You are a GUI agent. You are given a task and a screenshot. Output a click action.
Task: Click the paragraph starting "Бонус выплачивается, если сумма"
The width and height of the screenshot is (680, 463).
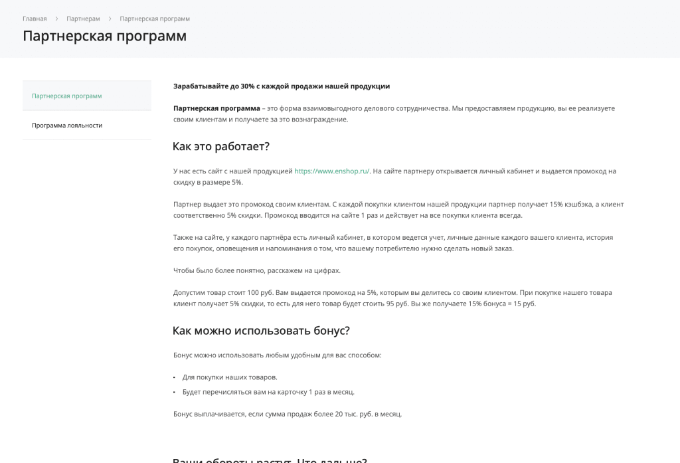[x=288, y=414]
